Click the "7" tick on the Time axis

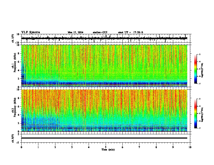(139, 147)
